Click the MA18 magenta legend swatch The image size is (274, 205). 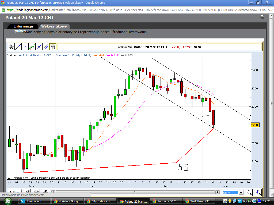point(108,56)
